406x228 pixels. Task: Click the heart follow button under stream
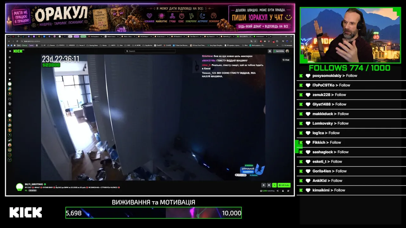coord(269,185)
